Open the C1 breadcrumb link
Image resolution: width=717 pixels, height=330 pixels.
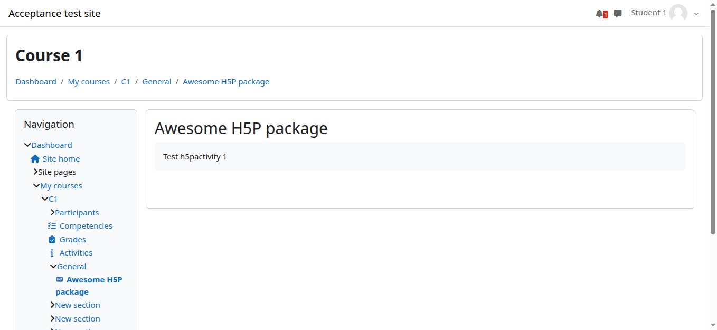tap(126, 82)
